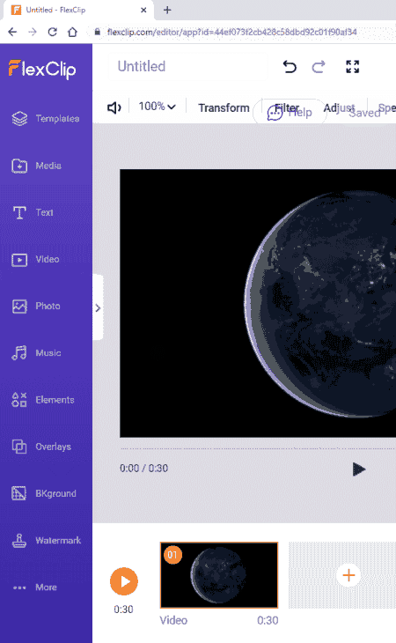This screenshot has width=396, height=643.
Task: Play the video in preview player
Action: (359, 469)
